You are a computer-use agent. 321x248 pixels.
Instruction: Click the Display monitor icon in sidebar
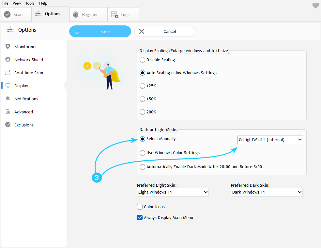pos(8,86)
